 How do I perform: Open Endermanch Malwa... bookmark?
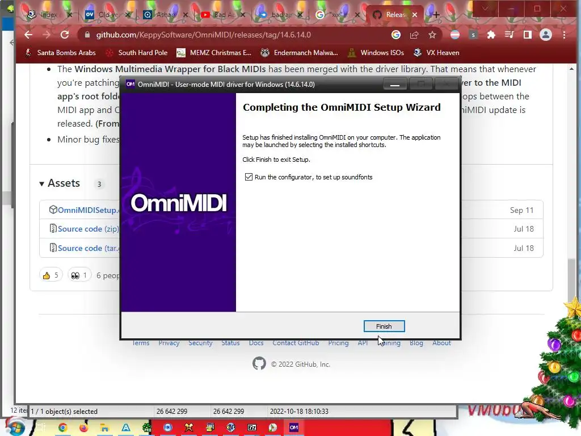[x=300, y=53]
